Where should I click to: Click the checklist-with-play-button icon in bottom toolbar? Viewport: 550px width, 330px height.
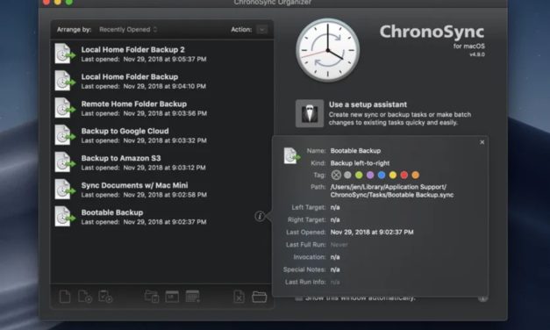point(105,297)
